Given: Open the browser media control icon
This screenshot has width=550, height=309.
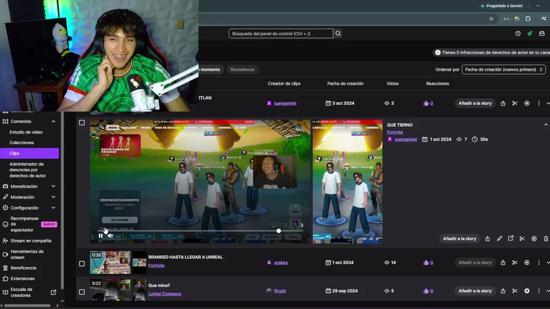Looking at the screenshot, I should (x=544, y=19).
